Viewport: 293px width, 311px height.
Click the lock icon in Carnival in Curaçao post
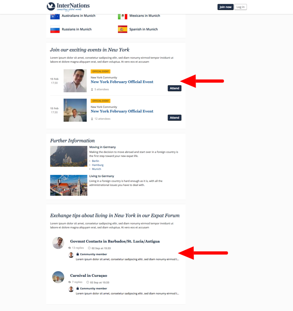point(78,288)
